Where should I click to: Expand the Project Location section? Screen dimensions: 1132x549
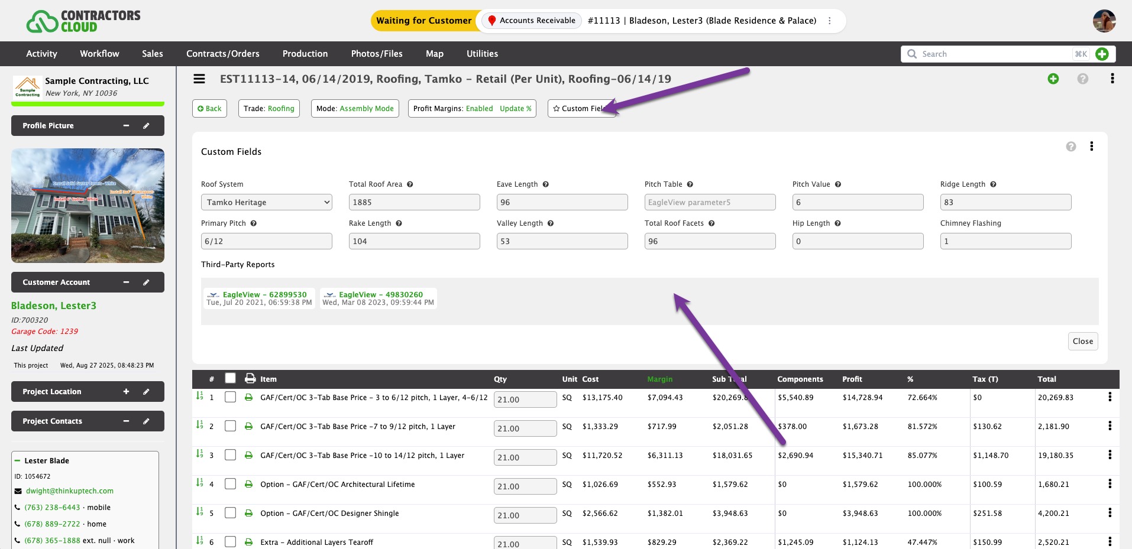[x=126, y=392]
